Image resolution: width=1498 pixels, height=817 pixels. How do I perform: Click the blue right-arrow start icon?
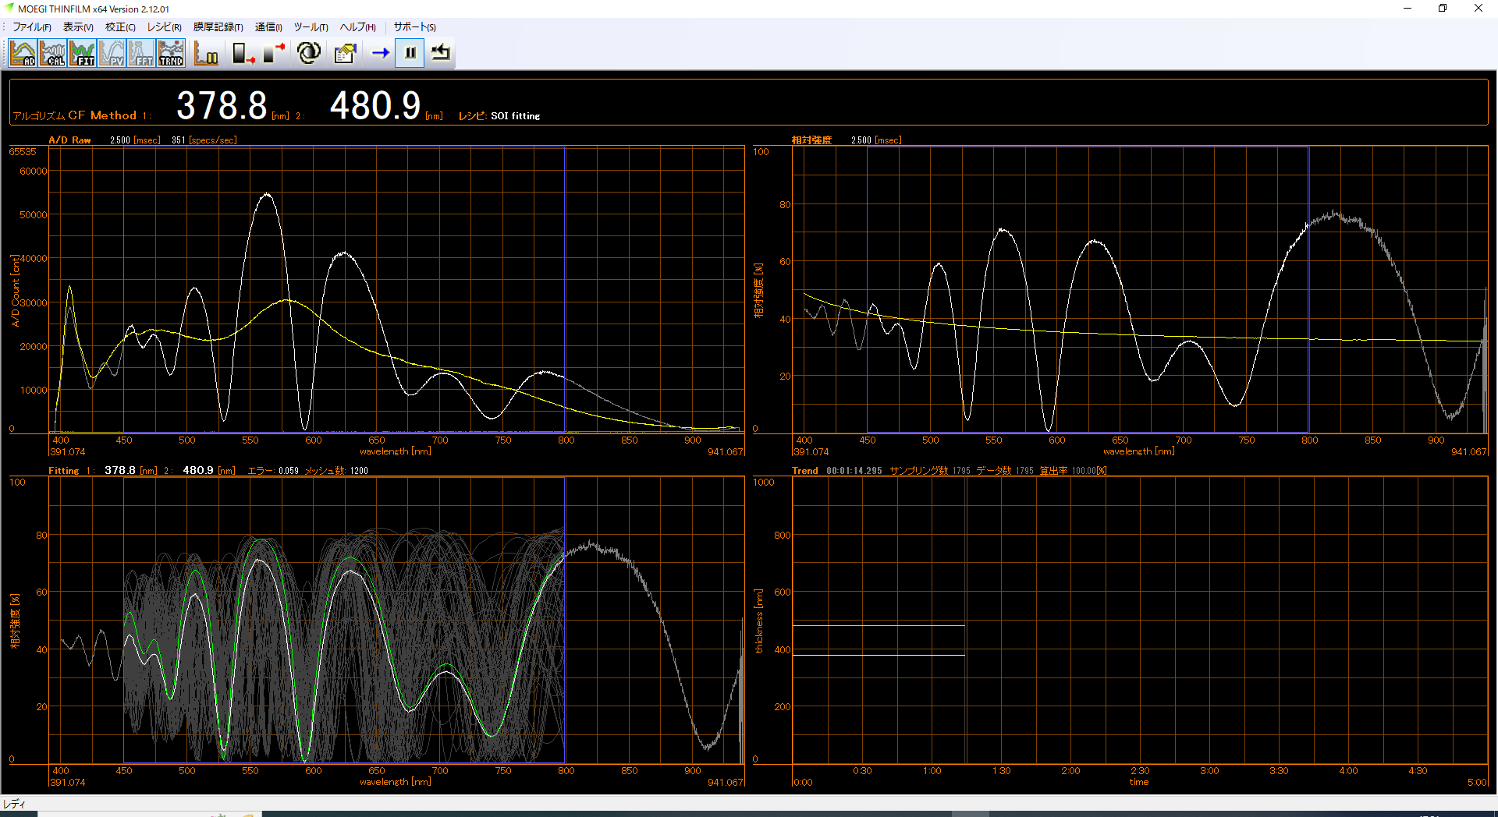point(380,53)
